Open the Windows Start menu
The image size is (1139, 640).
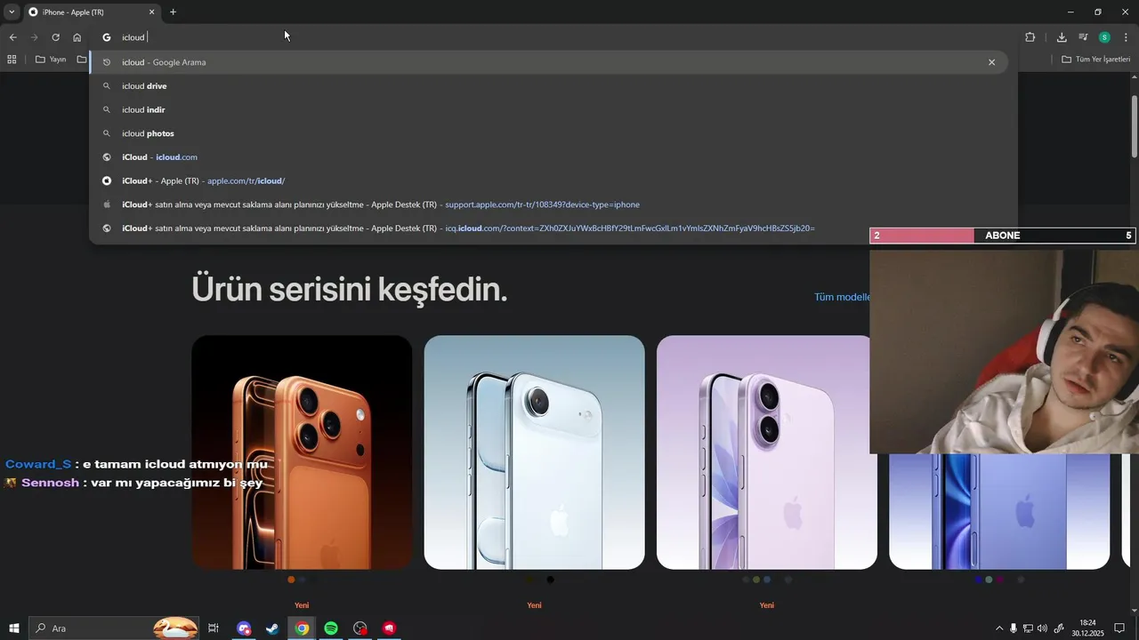click(14, 628)
